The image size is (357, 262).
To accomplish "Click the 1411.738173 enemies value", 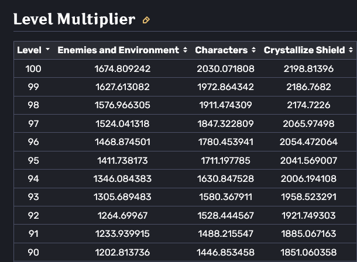I will [x=122, y=160].
